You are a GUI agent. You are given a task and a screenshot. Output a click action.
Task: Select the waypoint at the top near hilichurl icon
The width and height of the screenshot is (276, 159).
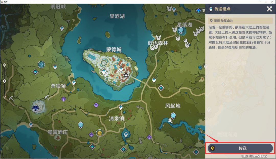click(x=174, y=9)
